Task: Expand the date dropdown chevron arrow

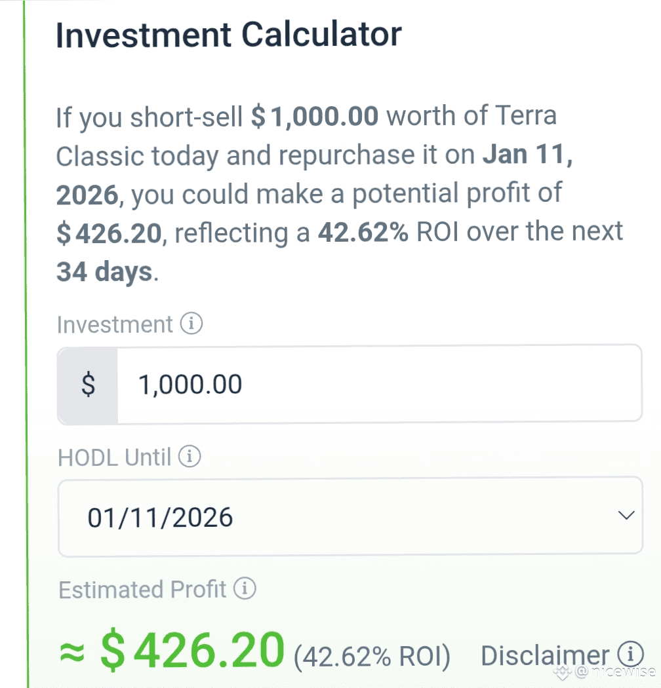Action: [x=626, y=516]
